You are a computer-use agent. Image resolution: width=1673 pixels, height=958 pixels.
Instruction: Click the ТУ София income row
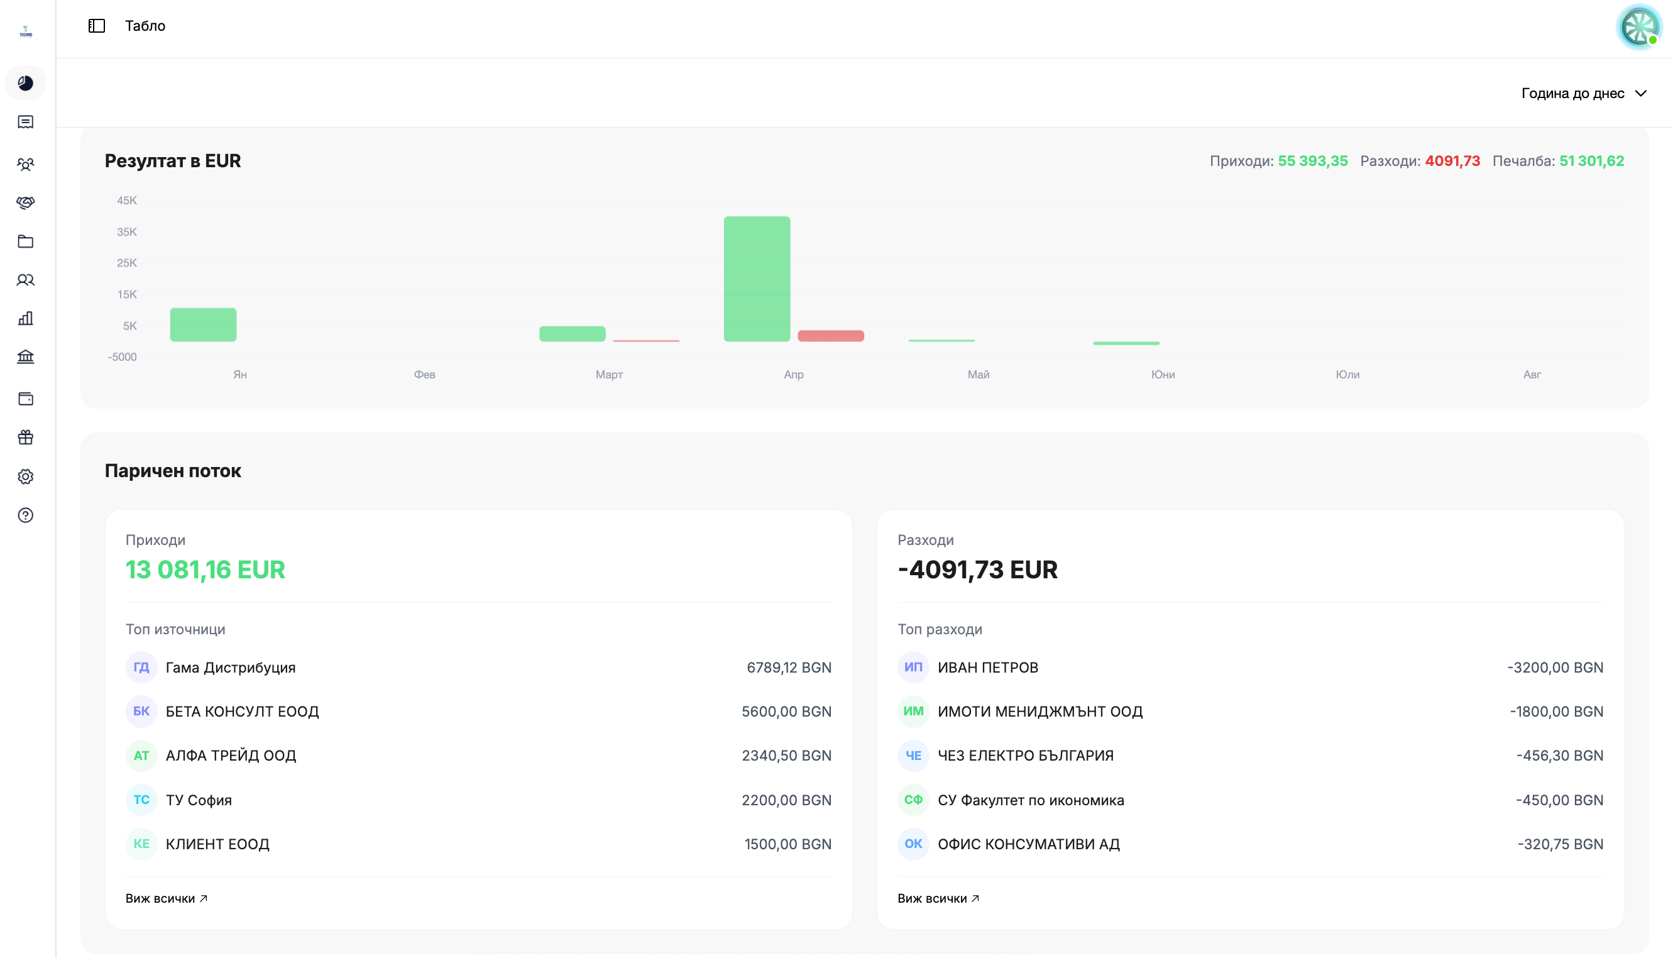479,800
